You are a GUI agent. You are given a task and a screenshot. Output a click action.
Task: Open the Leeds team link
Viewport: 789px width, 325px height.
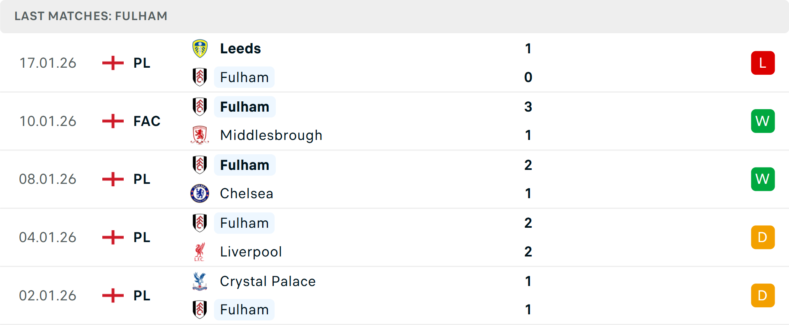point(240,49)
